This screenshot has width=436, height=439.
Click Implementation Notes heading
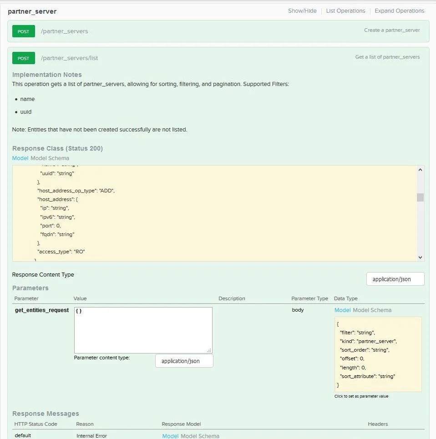point(47,75)
